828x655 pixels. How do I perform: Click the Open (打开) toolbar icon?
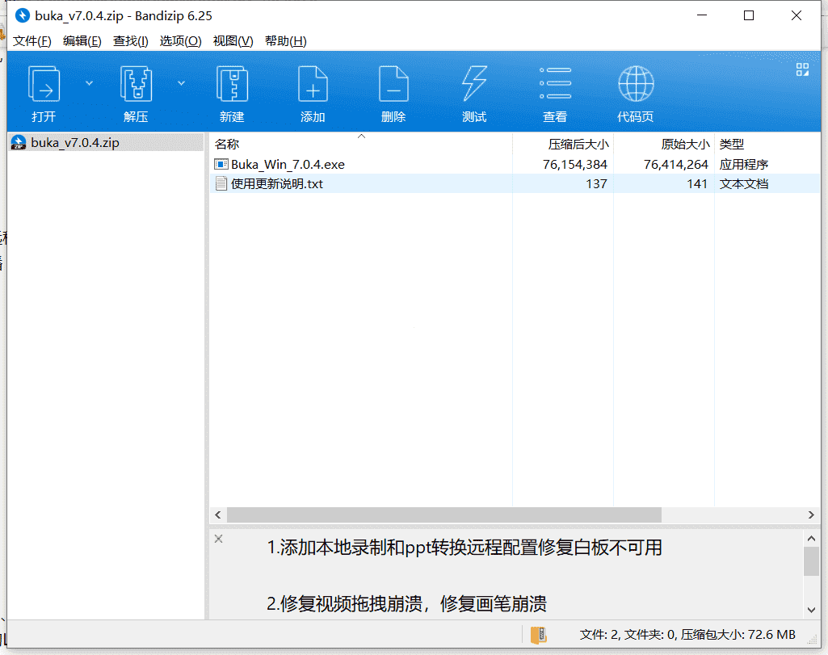point(44,83)
